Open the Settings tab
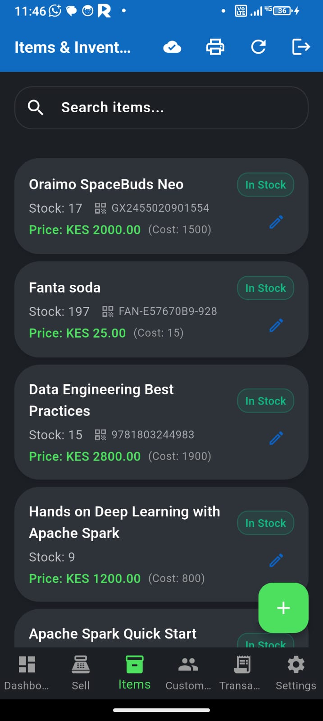Viewport: 323px width, 721px height. click(296, 673)
